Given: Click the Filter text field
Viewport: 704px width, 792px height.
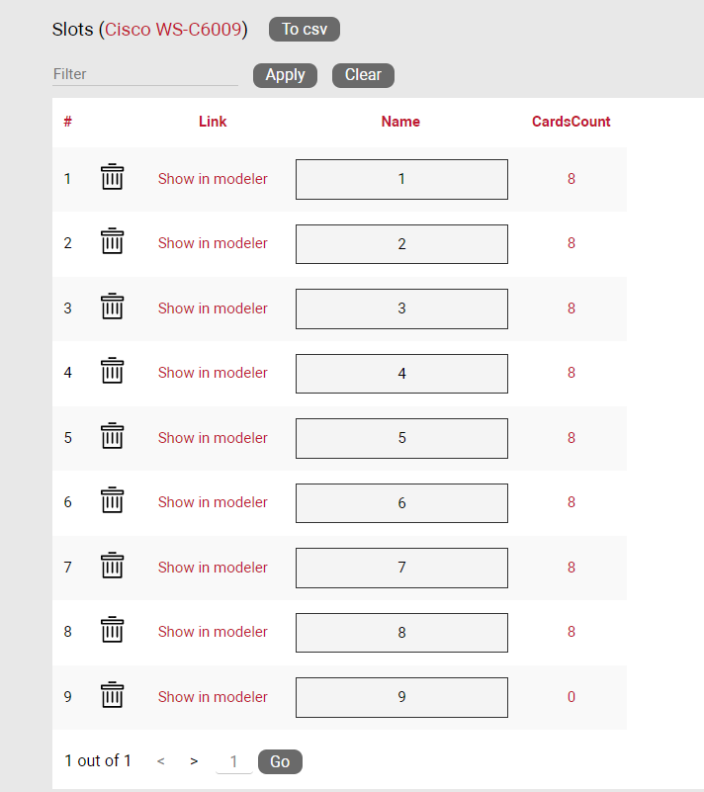Looking at the screenshot, I should [x=144, y=74].
